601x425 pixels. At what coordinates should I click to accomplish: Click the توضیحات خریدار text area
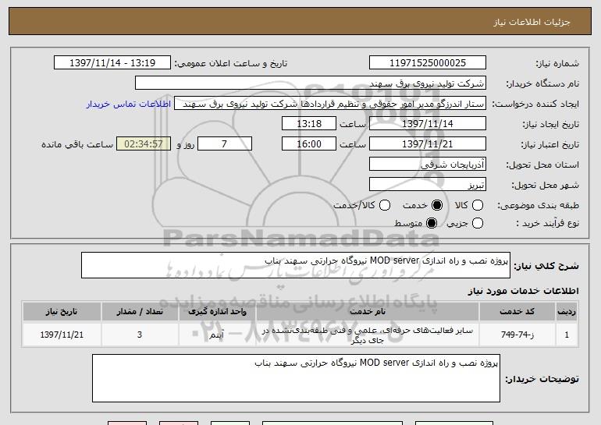296,378
